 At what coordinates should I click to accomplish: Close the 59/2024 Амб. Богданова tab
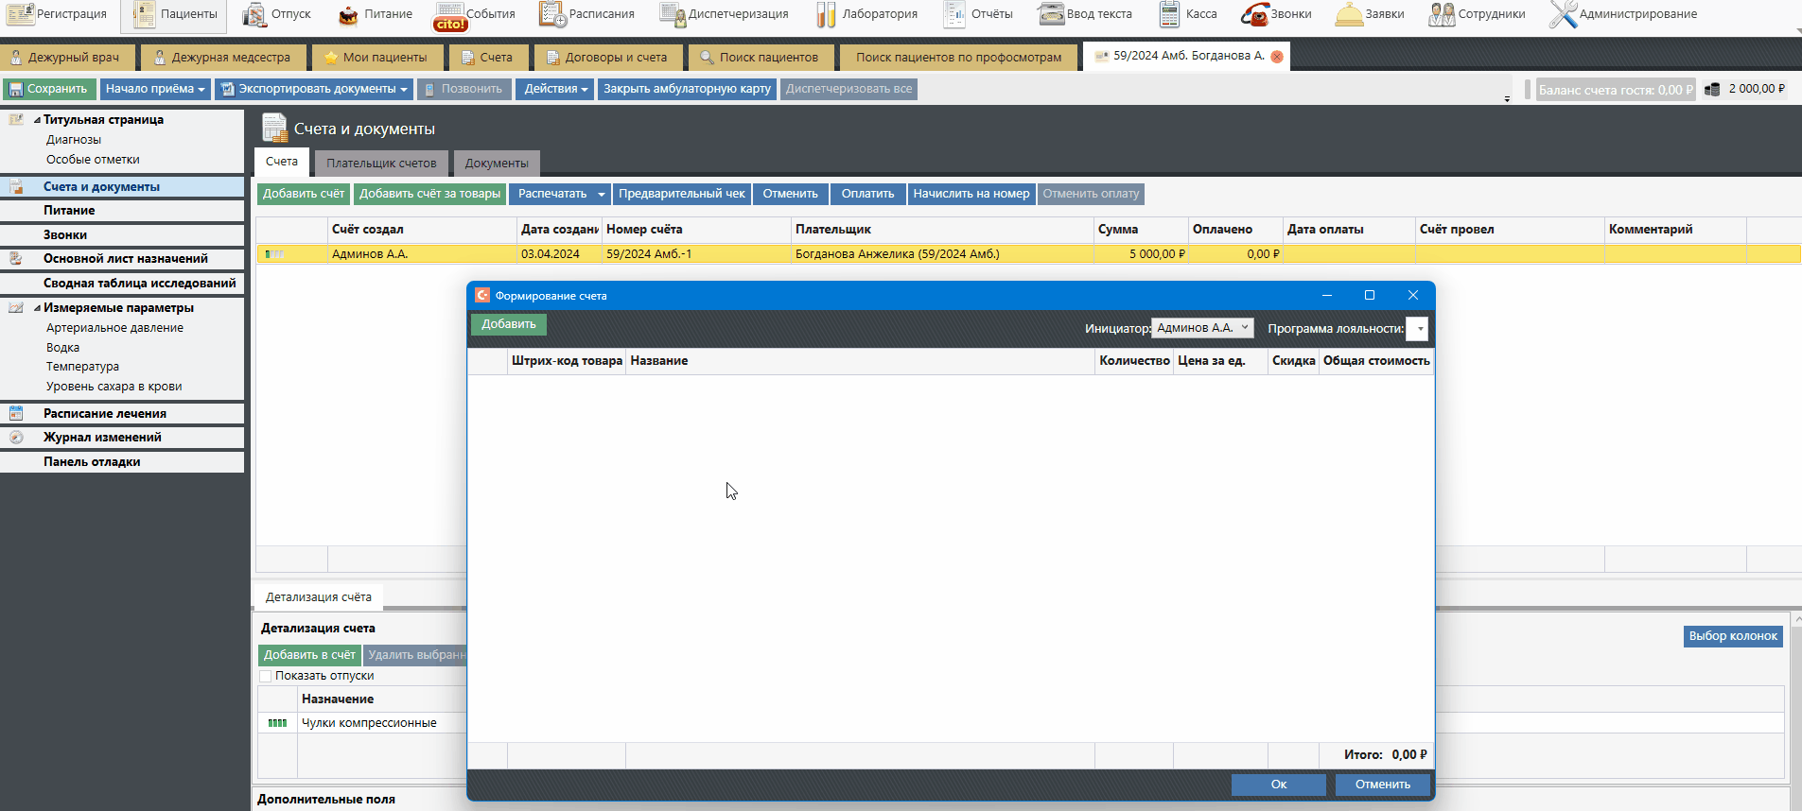1277,57
